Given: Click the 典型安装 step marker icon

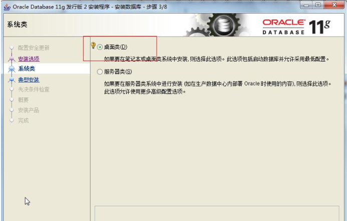Looking at the screenshot, I should tap(12, 79).
